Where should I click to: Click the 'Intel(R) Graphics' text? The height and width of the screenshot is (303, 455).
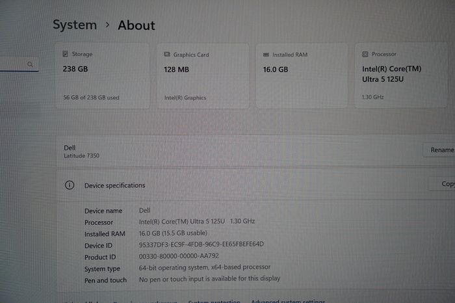click(x=185, y=98)
